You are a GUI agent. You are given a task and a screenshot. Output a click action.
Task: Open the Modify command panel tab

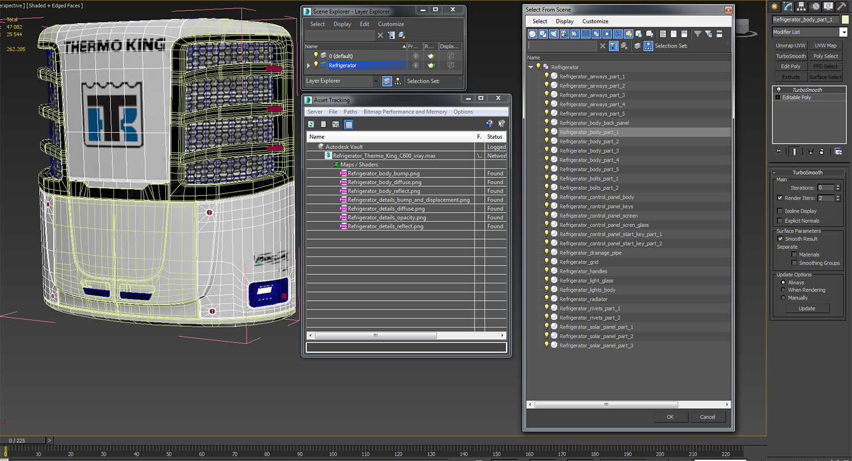pyautogui.click(x=788, y=6)
